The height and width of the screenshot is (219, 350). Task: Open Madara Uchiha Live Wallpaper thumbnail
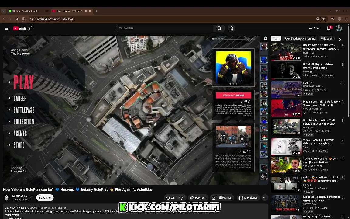click(286, 108)
